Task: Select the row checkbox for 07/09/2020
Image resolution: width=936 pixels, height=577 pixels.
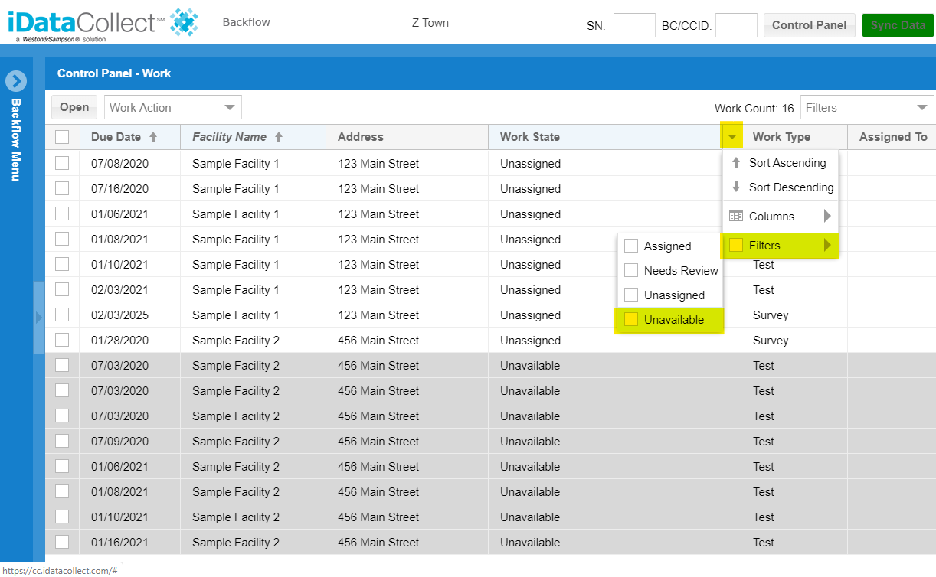Action: click(x=62, y=441)
